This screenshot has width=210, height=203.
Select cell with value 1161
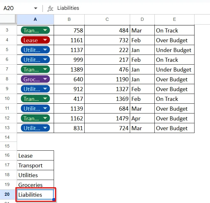pyautogui.click(x=69, y=40)
